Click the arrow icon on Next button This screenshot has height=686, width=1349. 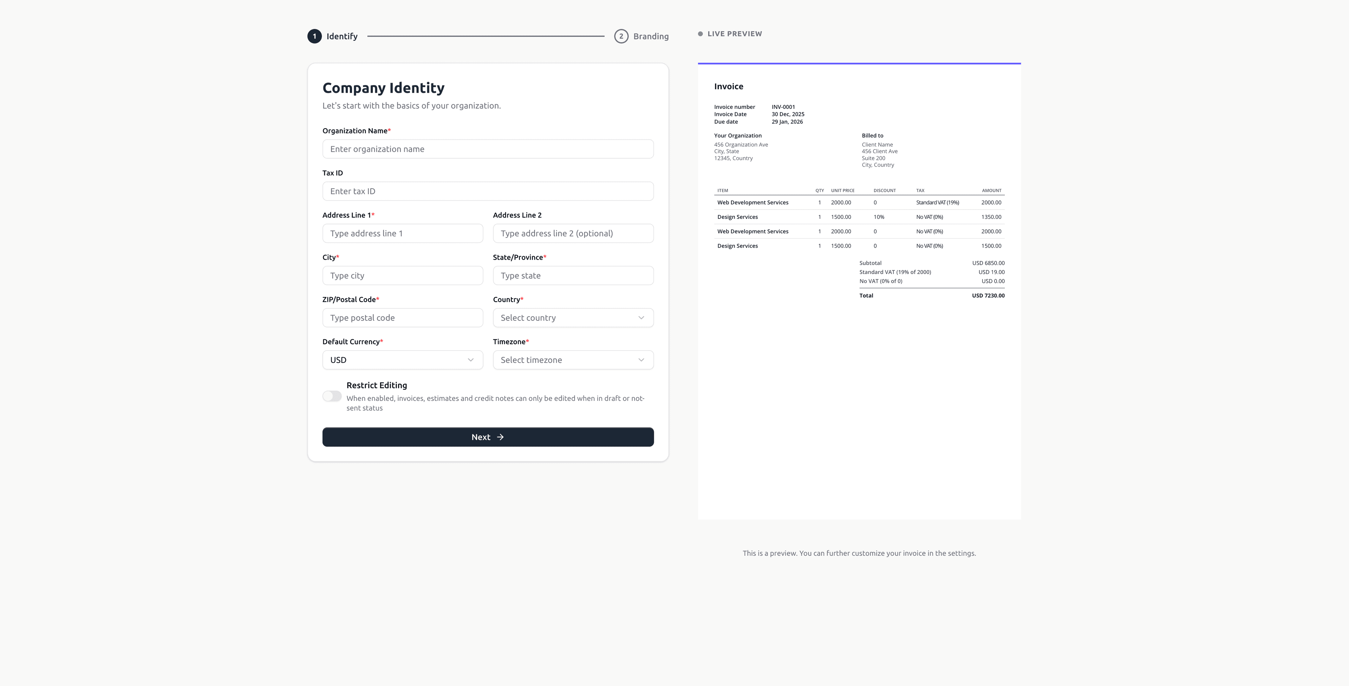click(x=500, y=437)
